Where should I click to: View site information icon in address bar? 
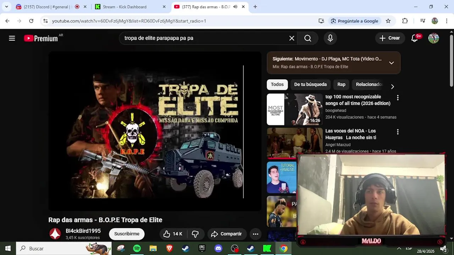click(45, 21)
